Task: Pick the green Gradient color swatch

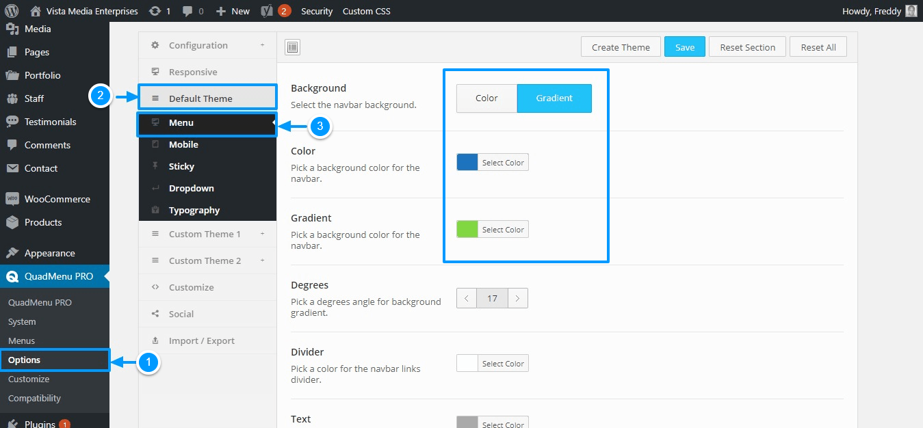Action: point(467,229)
